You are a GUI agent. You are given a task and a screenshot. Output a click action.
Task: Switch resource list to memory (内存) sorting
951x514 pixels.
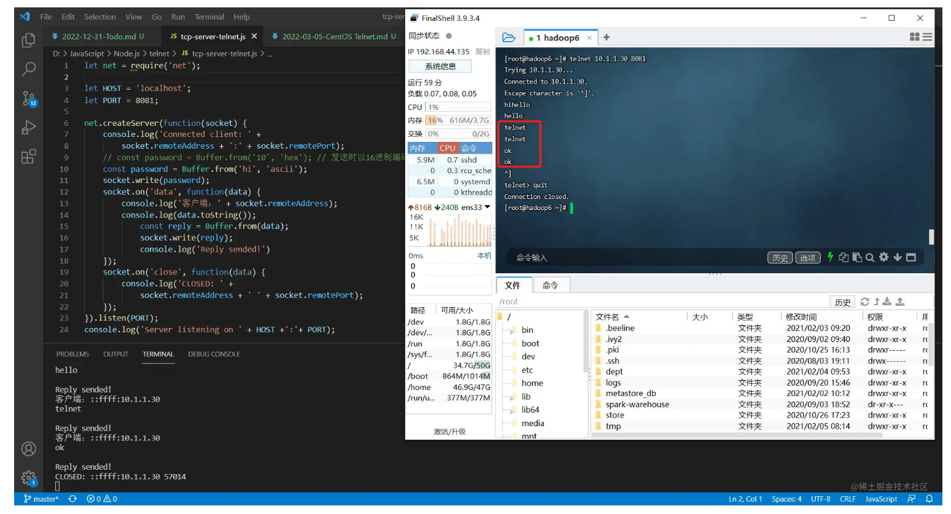pyautogui.click(x=422, y=148)
